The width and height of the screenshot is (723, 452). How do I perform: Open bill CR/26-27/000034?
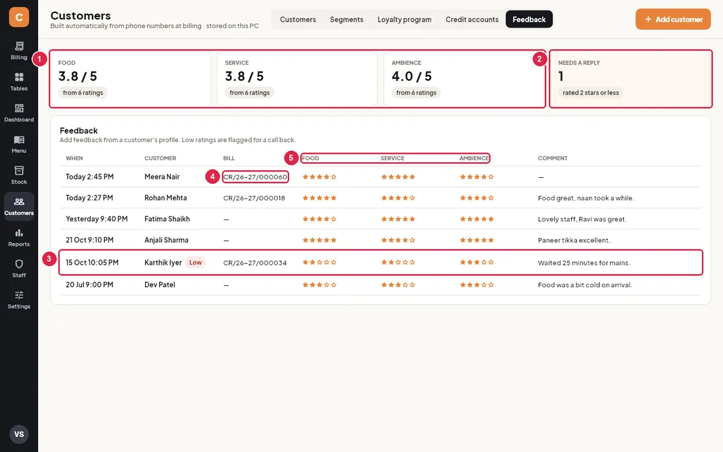point(255,263)
